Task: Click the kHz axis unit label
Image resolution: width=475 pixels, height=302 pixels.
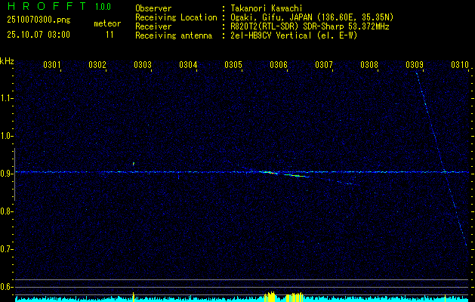Action: pyautogui.click(x=7, y=61)
